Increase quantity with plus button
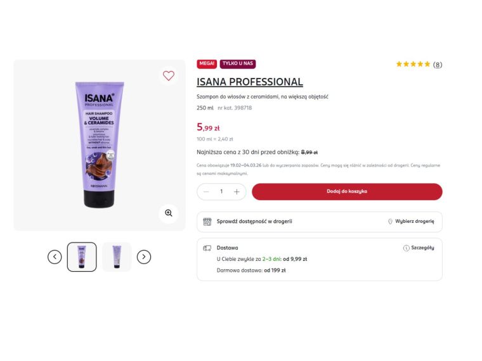The height and width of the screenshot is (361, 482). coord(237,192)
